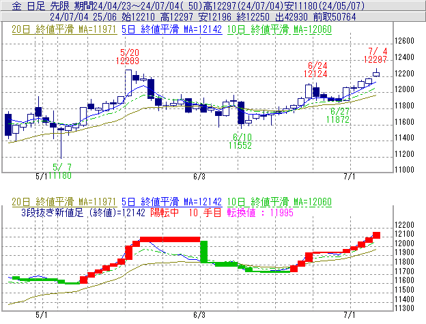Image resolution: width=426 pixels, height=324 pixels.
Task: Select lower chart 5日 終値平滑 legend
Action: pos(172,202)
